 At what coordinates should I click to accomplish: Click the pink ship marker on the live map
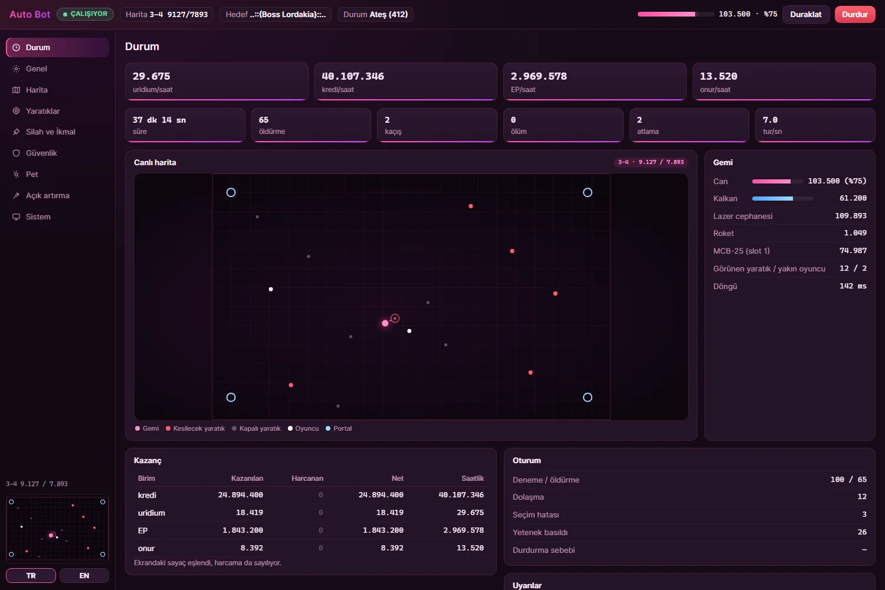coord(385,323)
